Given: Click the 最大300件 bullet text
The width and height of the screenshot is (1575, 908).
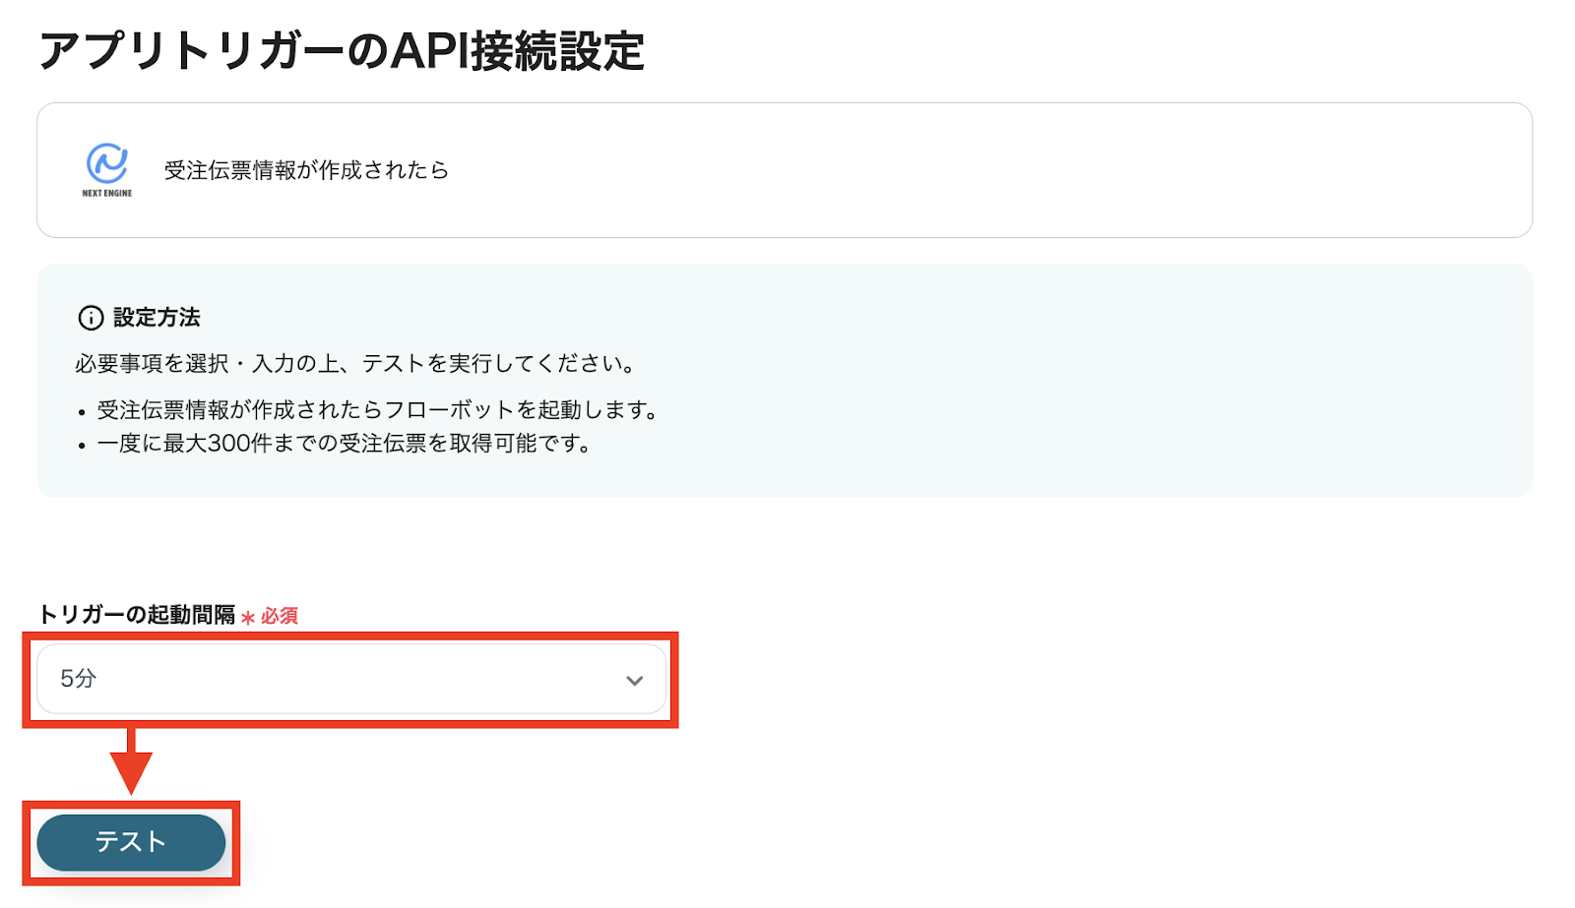Looking at the screenshot, I should 344,444.
